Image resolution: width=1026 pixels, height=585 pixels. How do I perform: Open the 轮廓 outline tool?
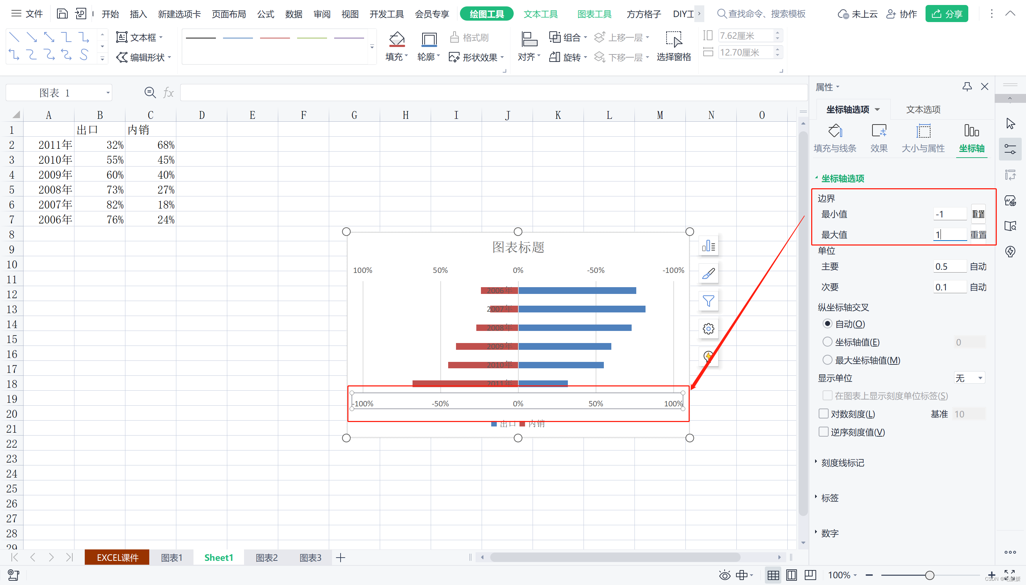[429, 47]
